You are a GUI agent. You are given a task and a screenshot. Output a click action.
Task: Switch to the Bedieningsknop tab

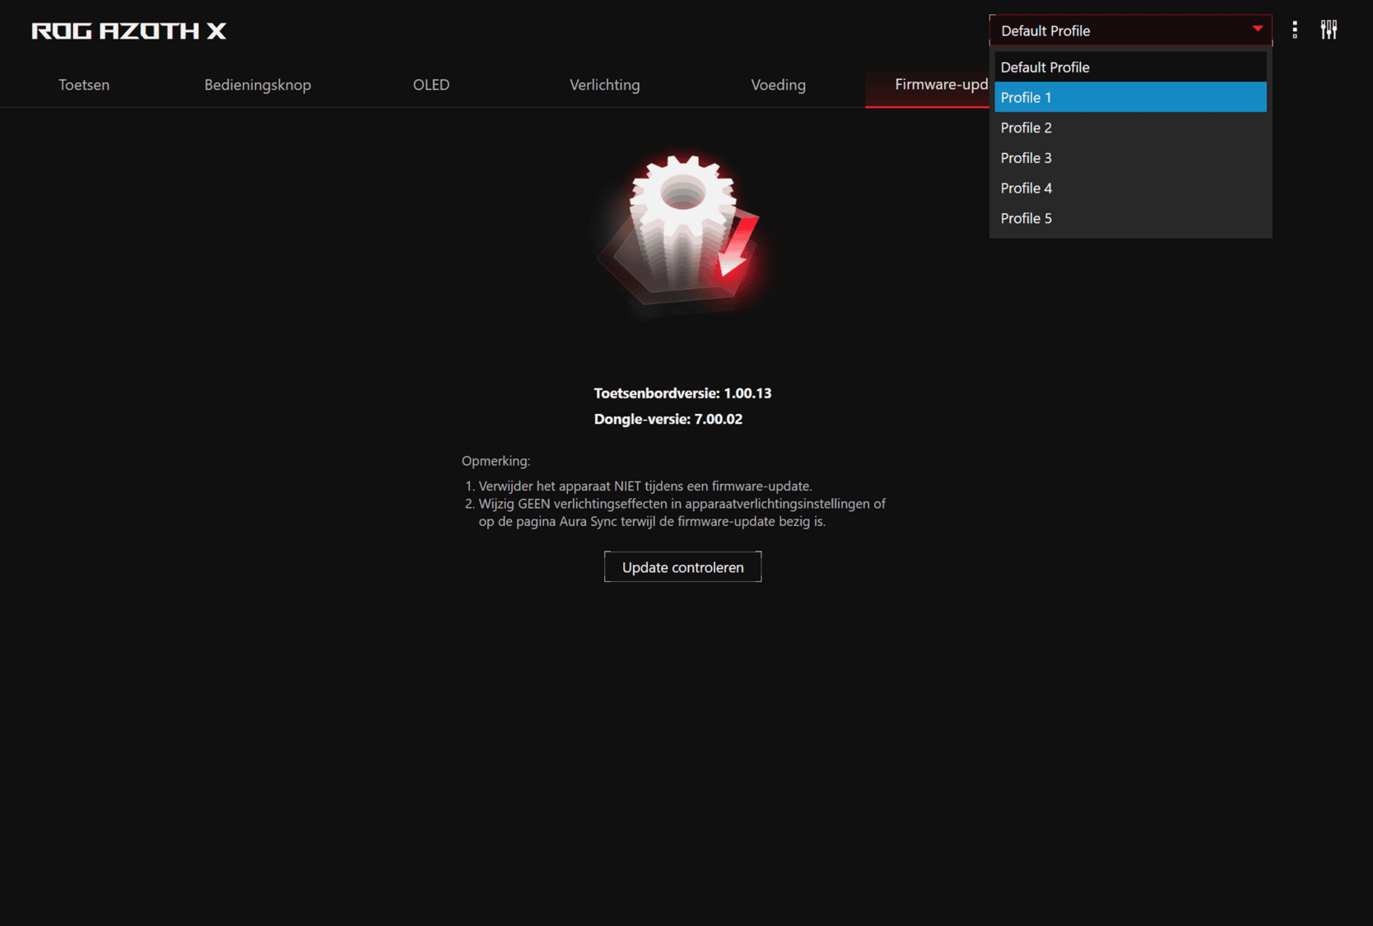point(258,85)
